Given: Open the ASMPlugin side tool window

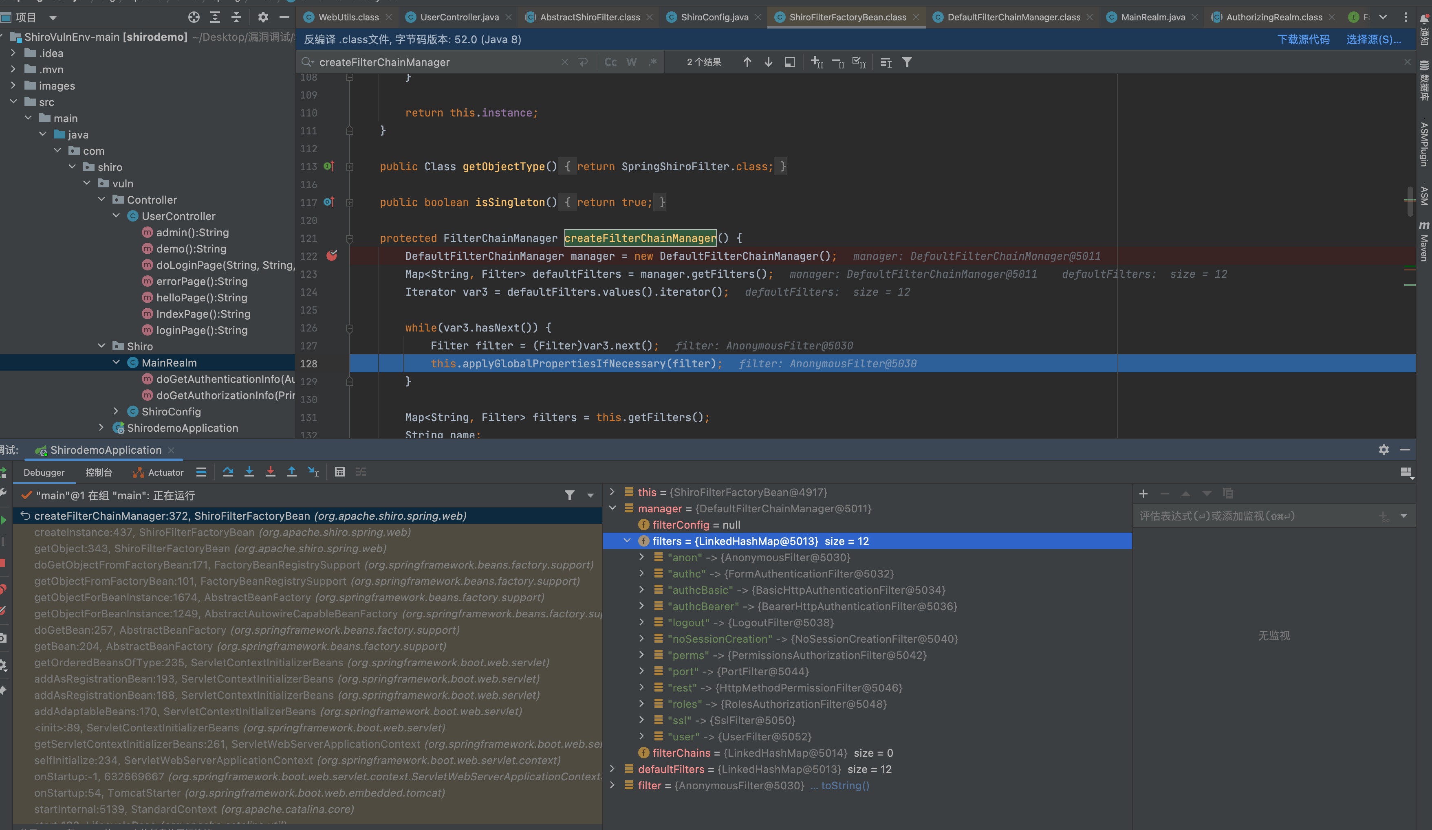Looking at the screenshot, I should tap(1423, 144).
